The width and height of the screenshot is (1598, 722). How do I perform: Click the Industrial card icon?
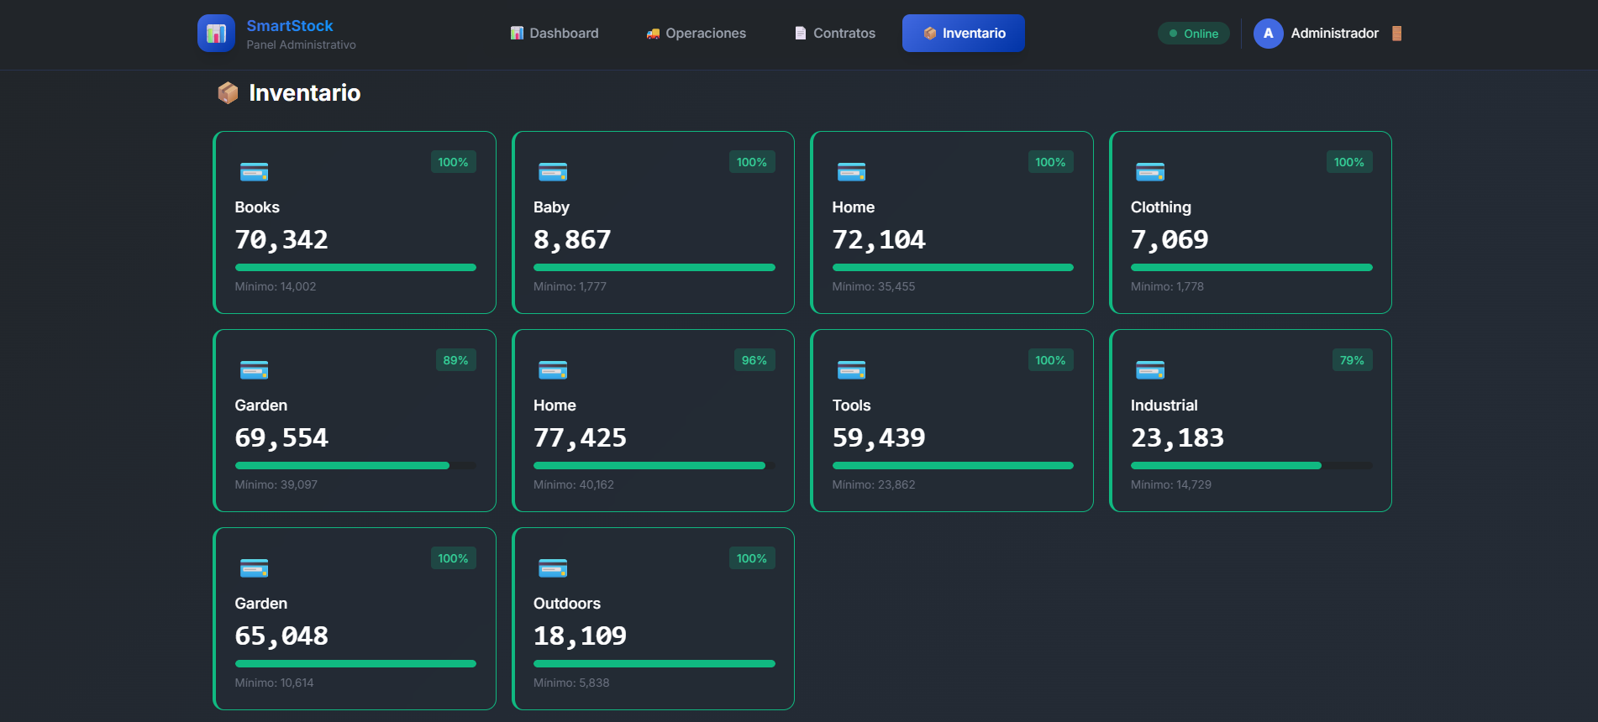(1150, 370)
